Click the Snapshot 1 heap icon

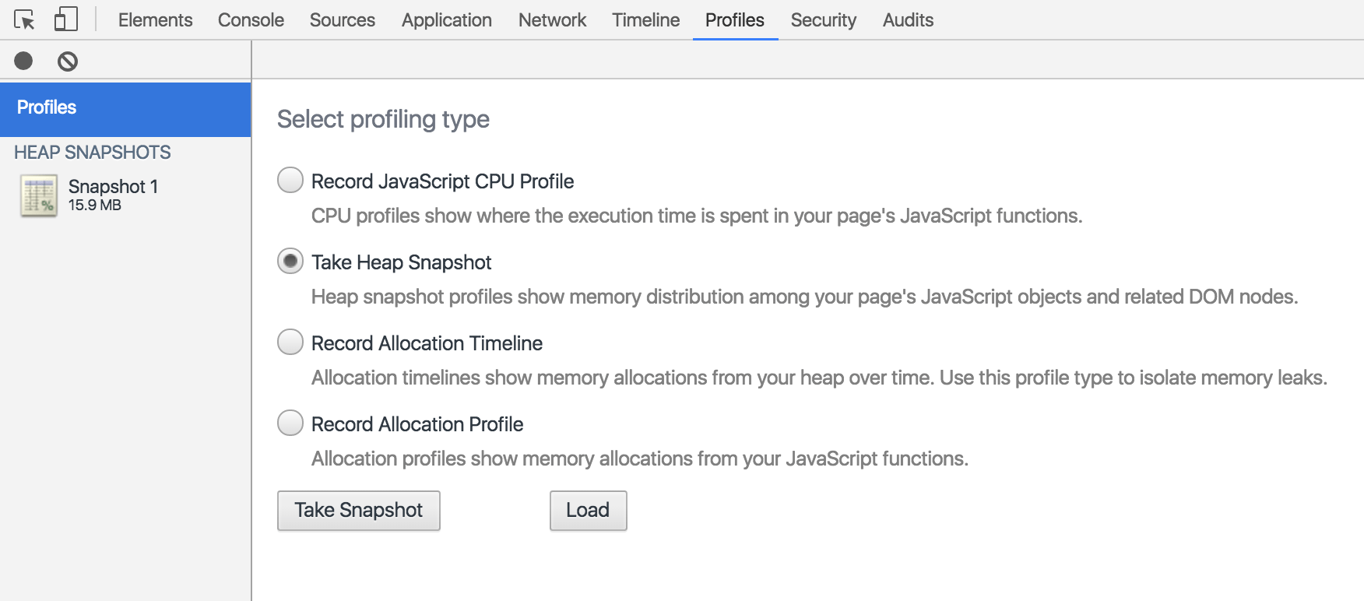39,195
